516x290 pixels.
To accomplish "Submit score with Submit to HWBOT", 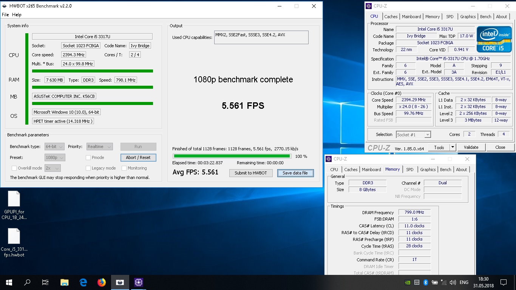I will coord(251,173).
